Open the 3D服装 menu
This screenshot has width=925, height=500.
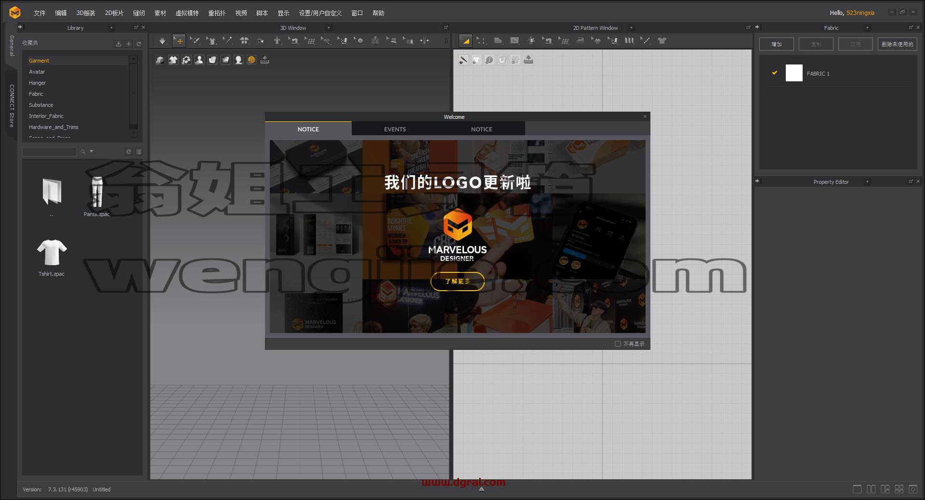pyautogui.click(x=86, y=13)
